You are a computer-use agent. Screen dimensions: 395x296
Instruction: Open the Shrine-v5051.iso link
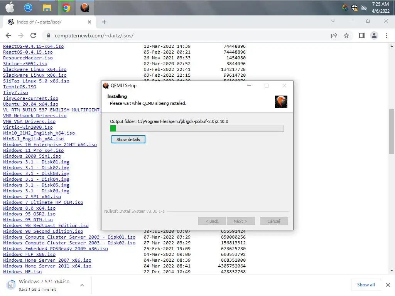25,64
